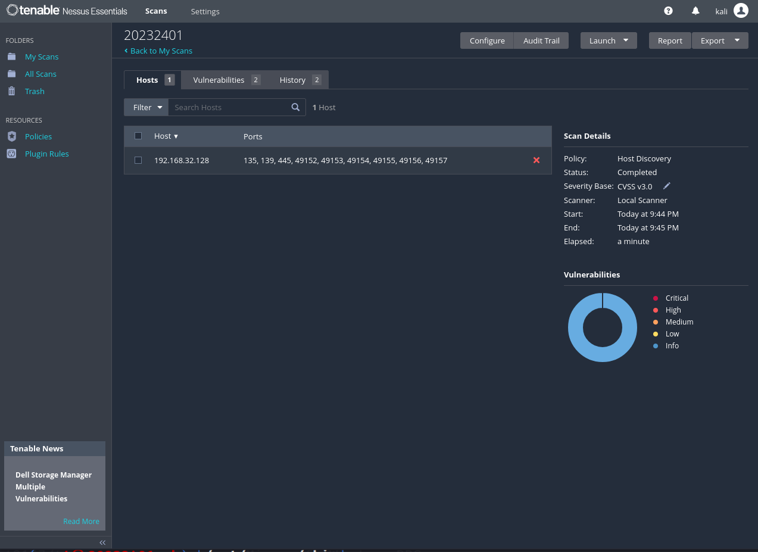758x552 pixels.
Task: Click the All Scans folder icon
Action: (11, 74)
